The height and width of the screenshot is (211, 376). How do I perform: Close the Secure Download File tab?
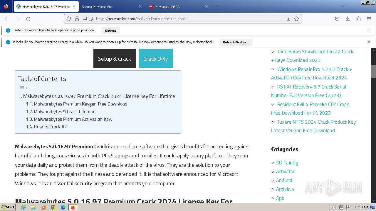(x=140, y=6)
